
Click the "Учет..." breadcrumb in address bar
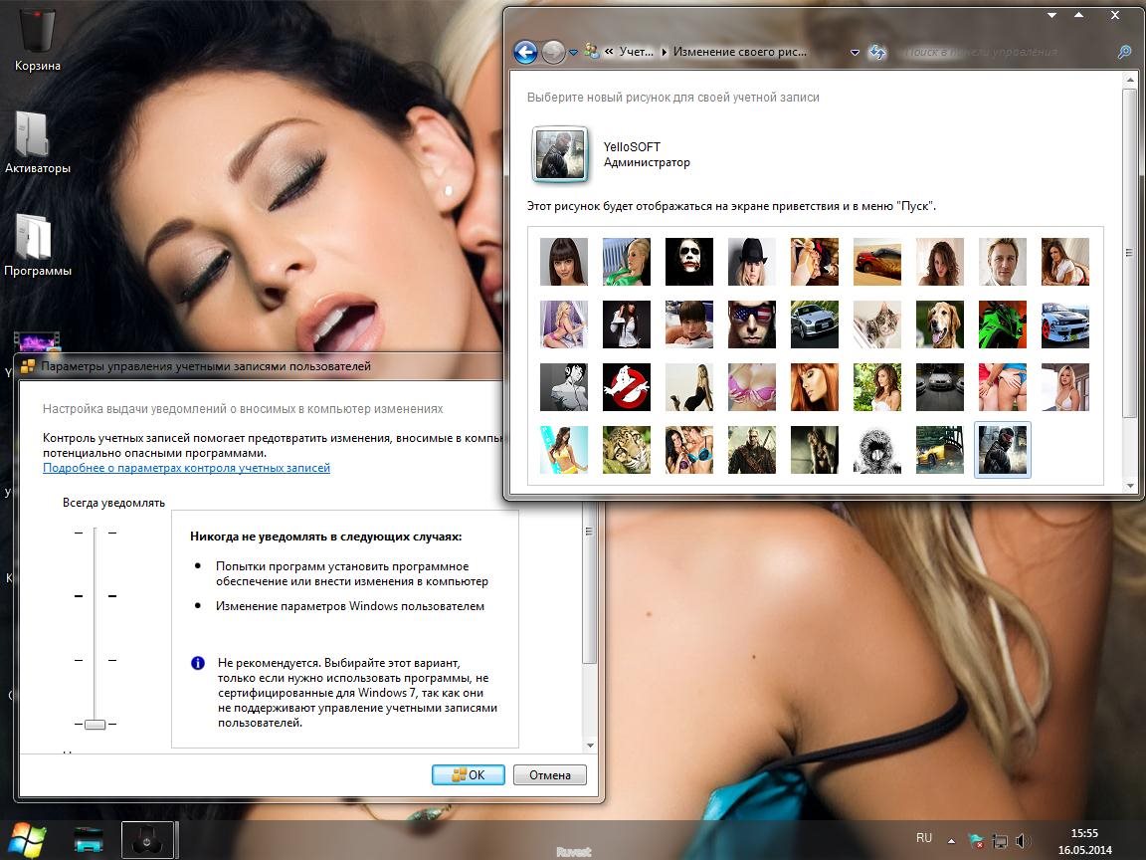pyautogui.click(x=636, y=52)
